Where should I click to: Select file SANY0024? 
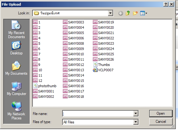[x=103, y=49]
